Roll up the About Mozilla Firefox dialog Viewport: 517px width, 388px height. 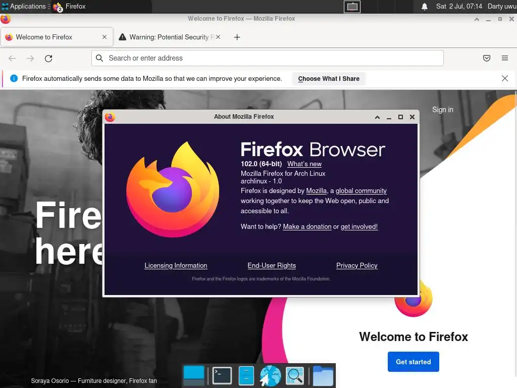377,117
